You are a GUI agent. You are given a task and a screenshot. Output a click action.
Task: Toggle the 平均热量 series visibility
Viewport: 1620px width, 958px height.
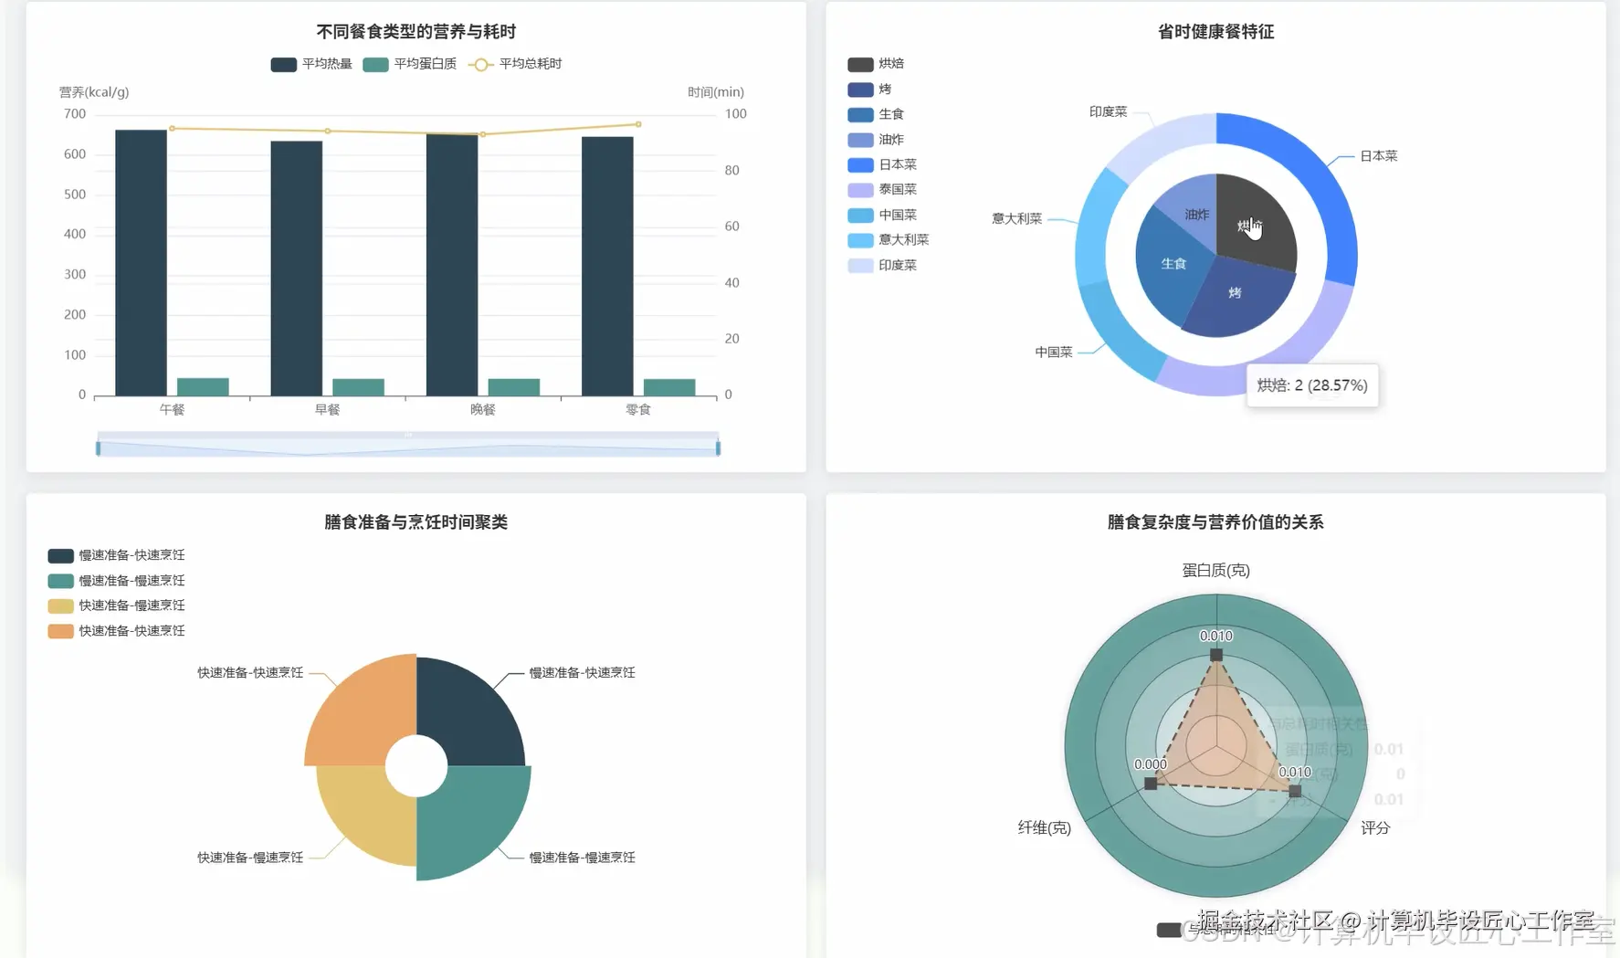282,64
